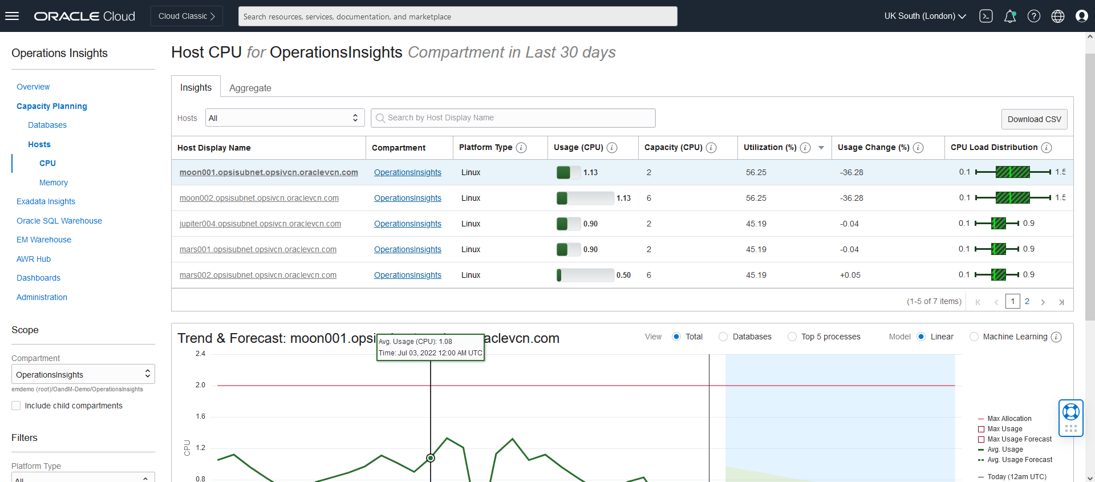
Task: Select the Databases view radio button
Action: pos(723,337)
